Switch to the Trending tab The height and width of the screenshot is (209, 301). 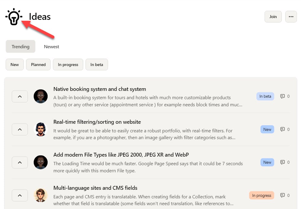coord(20,46)
